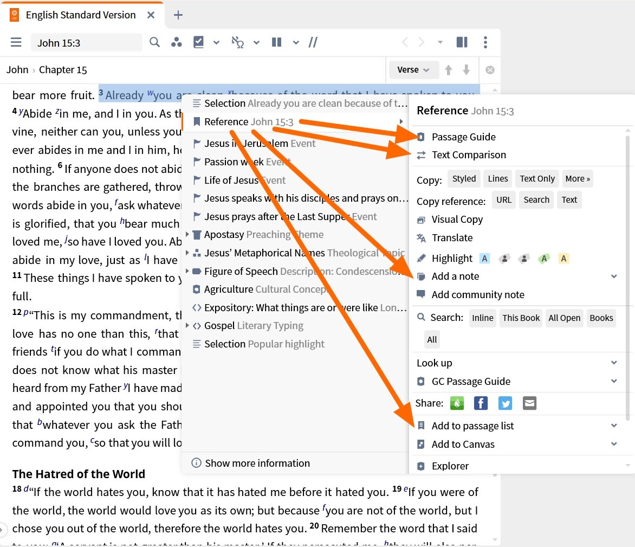Expand the Look up section chevron
The width and height of the screenshot is (635, 547).
[614, 363]
